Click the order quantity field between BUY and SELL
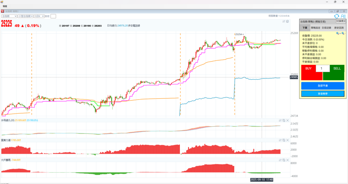Image resolution: width=348 pixels, height=184 pixels. tap(323, 69)
